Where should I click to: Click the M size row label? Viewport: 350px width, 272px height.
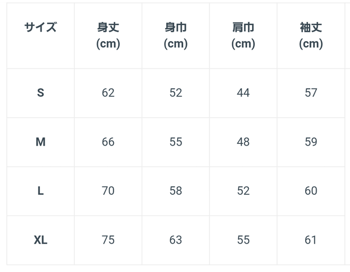click(x=40, y=142)
